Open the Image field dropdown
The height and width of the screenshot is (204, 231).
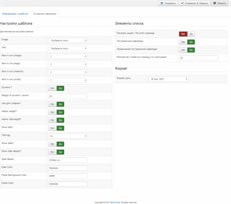point(68,40)
